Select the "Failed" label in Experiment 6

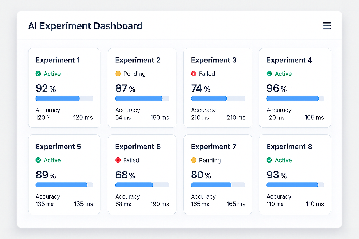(x=131, y=160)
